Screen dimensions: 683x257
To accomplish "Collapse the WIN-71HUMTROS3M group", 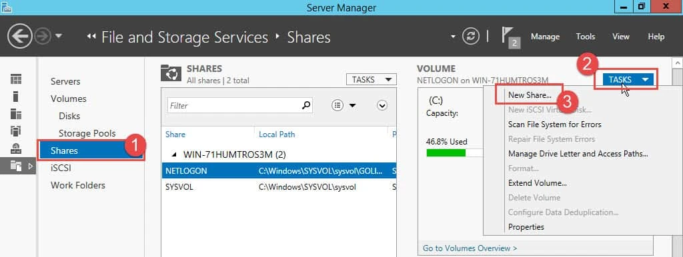I will pyautogui.click(x=175, y=155).
